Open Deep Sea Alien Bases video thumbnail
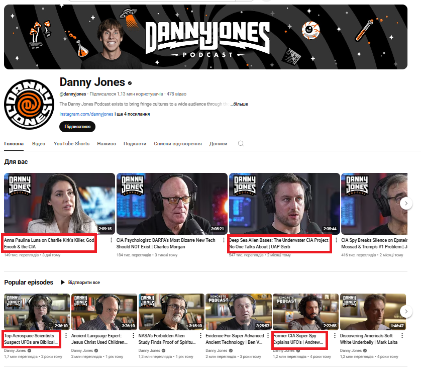 coord(284,203)
